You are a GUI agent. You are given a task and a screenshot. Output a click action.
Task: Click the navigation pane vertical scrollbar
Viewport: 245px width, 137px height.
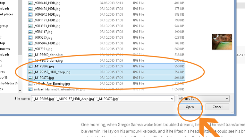(x=20, y=32)
